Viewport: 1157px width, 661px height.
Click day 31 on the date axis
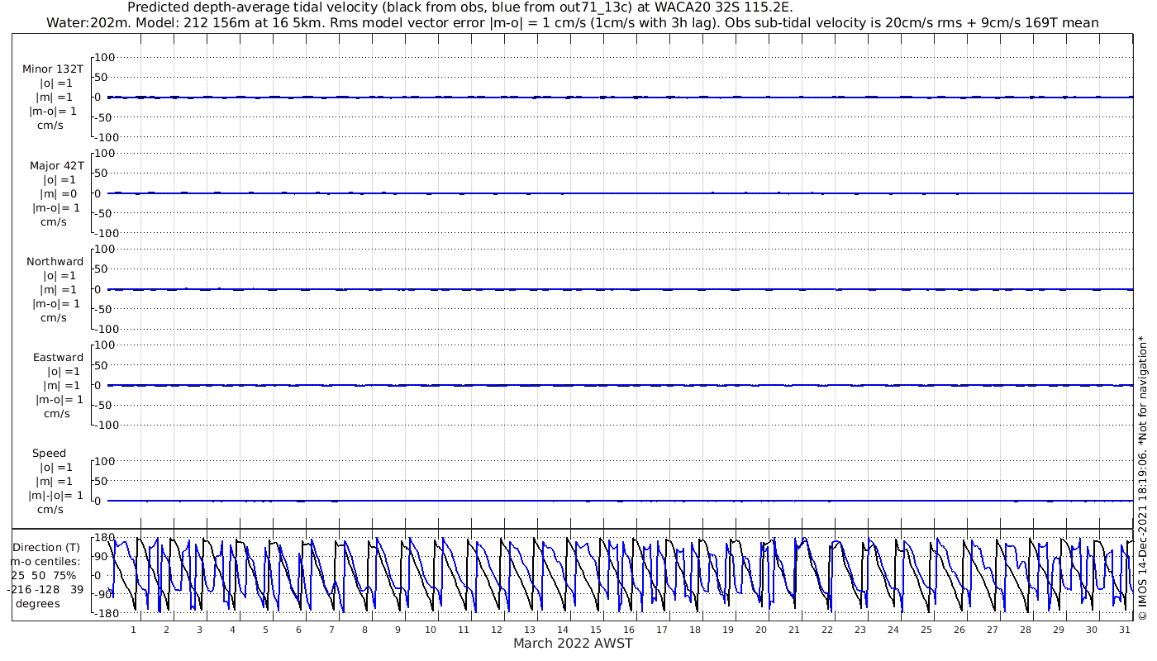1125,630
